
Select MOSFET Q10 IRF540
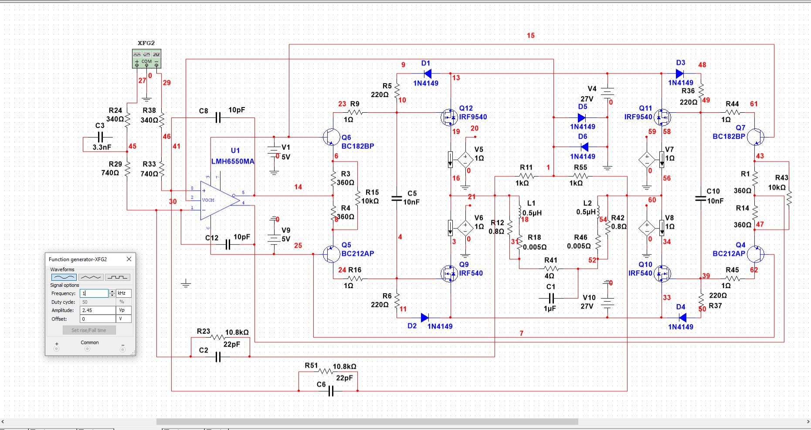click(x=663, y=274)
